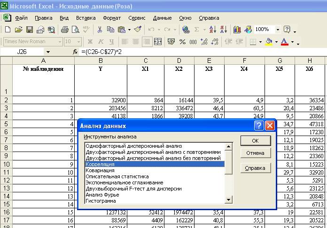327x228 pixels.
Task: Select Корреляция in the analysis list
Action: pos(155,164)
